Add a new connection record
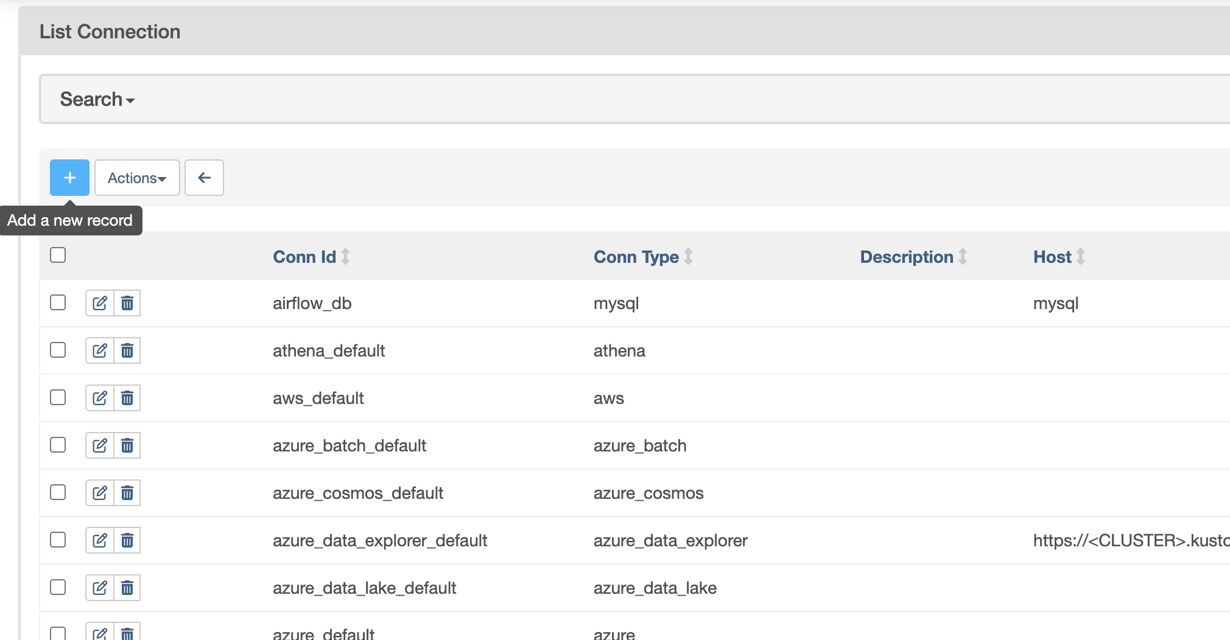 point(69,177)
